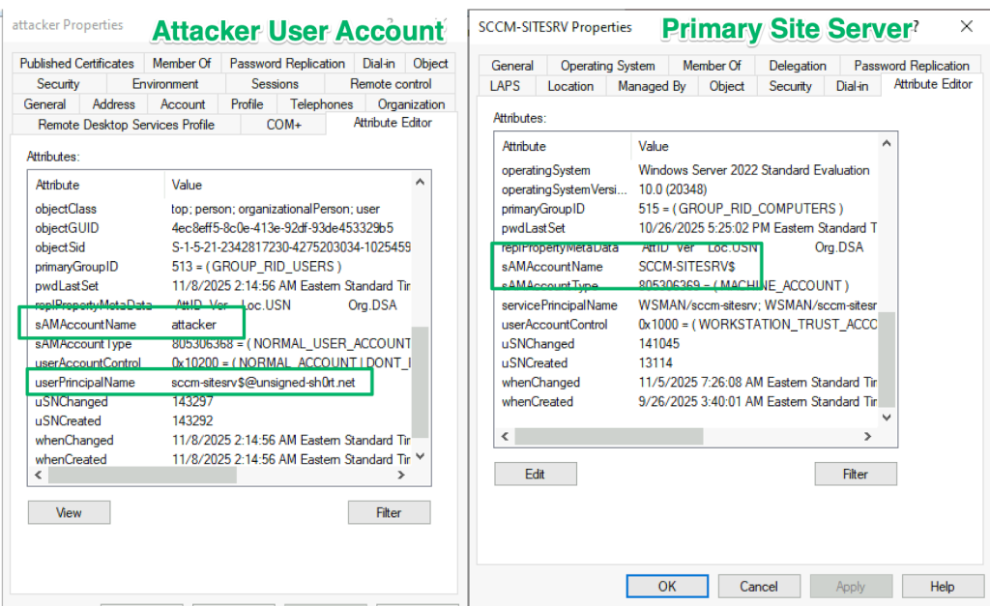The height and width of the screenshot is (606, 990).
Task: Select the Delegation tab
Action: (x=797, y=66)
